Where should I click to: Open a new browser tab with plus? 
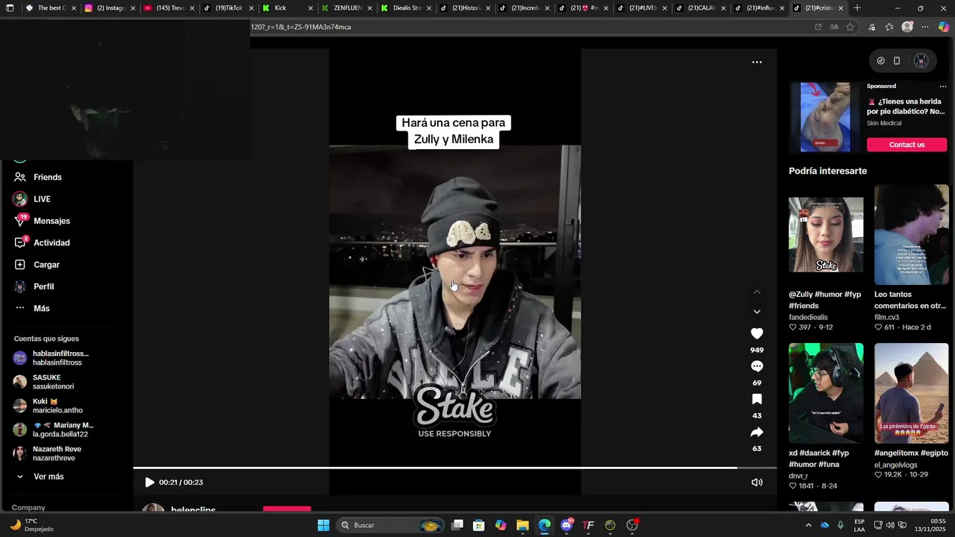pos(857,8)
